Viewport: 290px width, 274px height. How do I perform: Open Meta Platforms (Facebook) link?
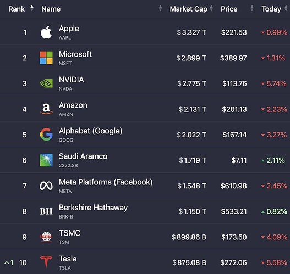point(106,182)
